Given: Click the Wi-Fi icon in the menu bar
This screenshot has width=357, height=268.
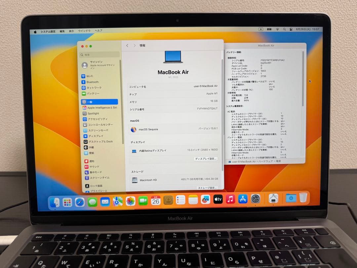Looking at the screenshot, I should coord(277,29).
